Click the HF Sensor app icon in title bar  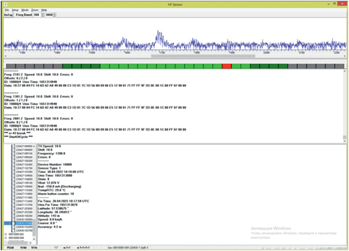coord(6,5)
